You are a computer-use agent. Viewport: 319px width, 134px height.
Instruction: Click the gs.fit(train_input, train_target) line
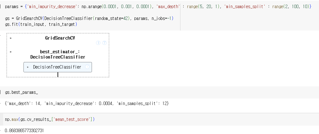[x=41, y=24]
